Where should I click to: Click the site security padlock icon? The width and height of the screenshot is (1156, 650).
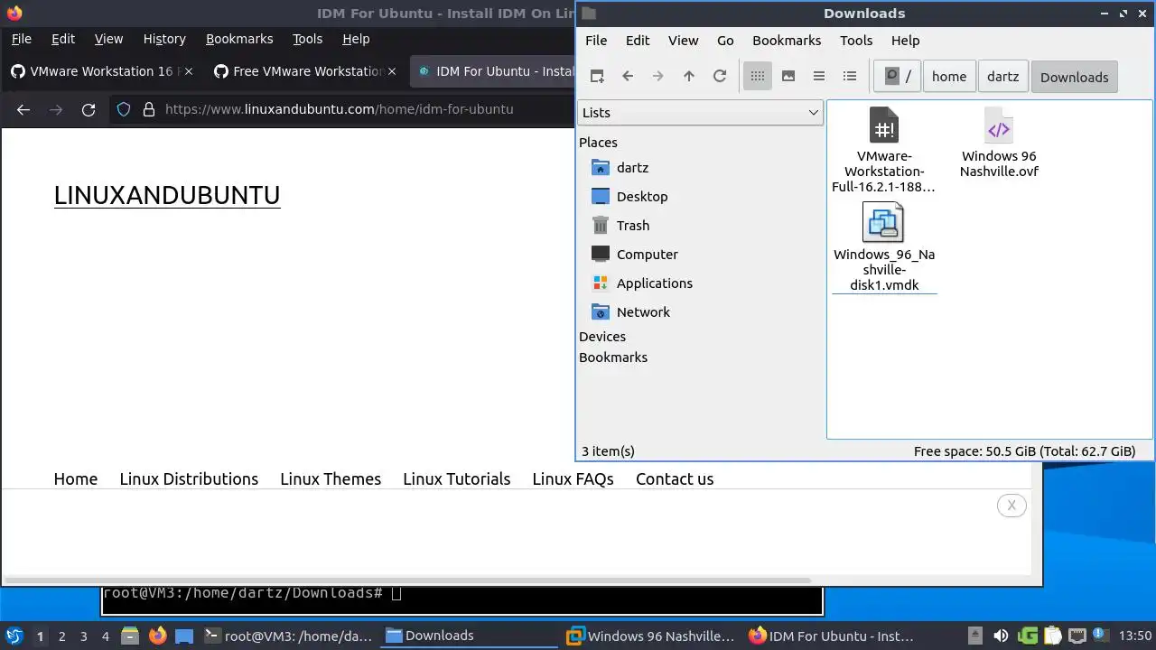[149, 109]
